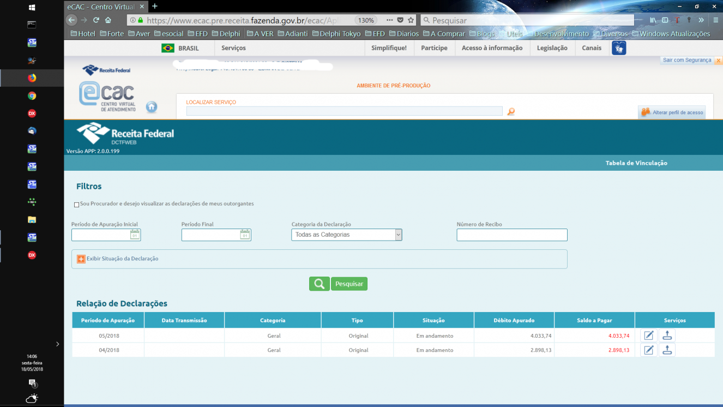Click the green magnifier search button

tap(320, 284)
